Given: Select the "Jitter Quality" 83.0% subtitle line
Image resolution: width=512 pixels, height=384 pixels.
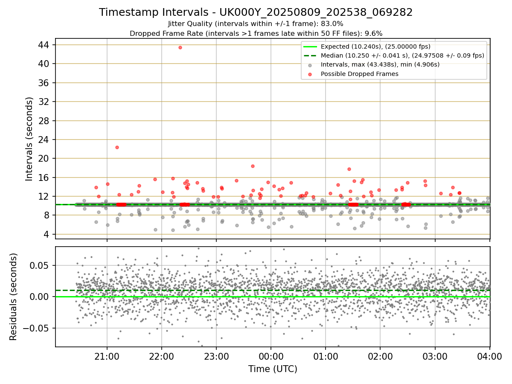Looking at the screenshot, I should click(256, 24).
